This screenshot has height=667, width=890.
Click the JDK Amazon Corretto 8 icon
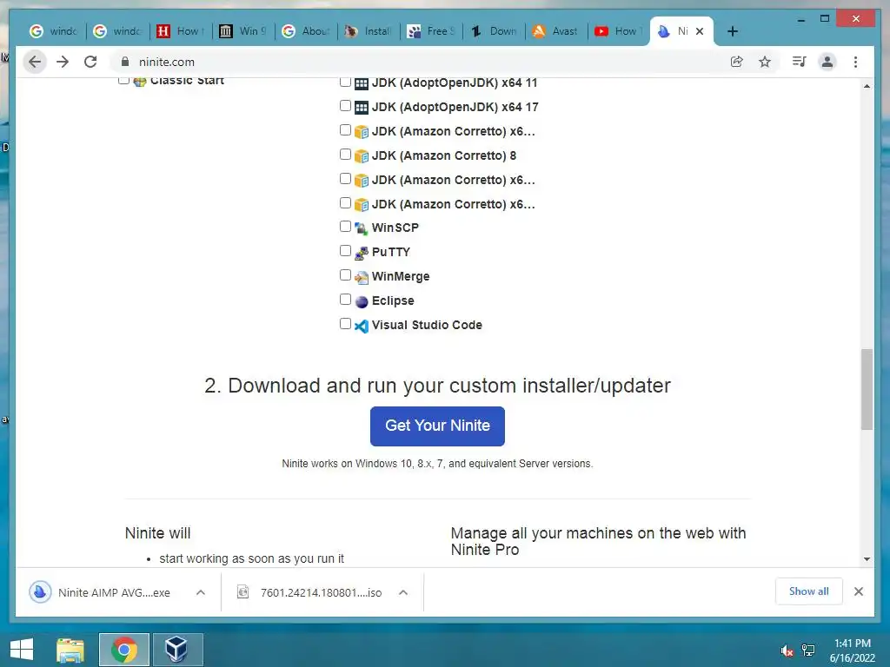pyautogui.click(x=361, y=156)
